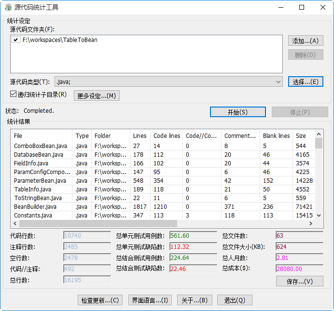Click the app icon in title bar

8,7
